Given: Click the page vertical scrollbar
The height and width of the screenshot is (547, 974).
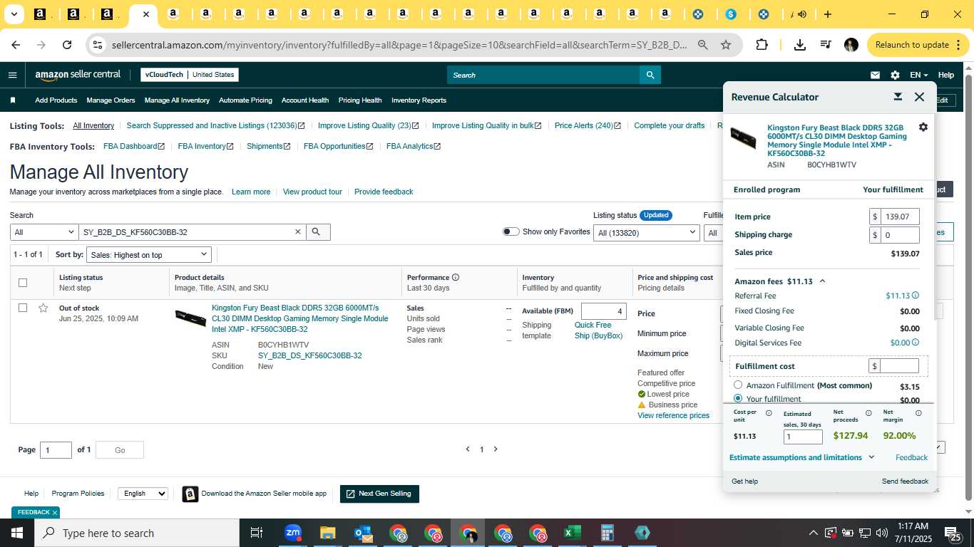Looking at the screenshot, I should [968, 285].
